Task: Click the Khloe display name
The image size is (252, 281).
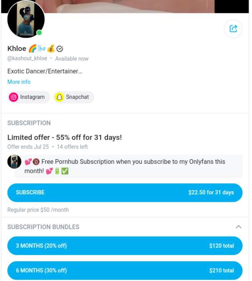Action: tap(17, 49)
